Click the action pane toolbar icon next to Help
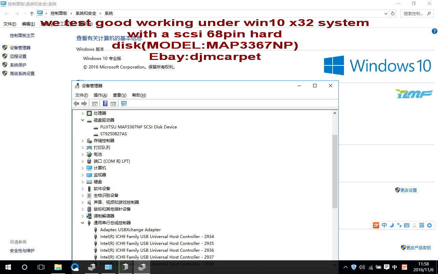The width and height of the screenshot is (438, 274). (x=113, y=103)
